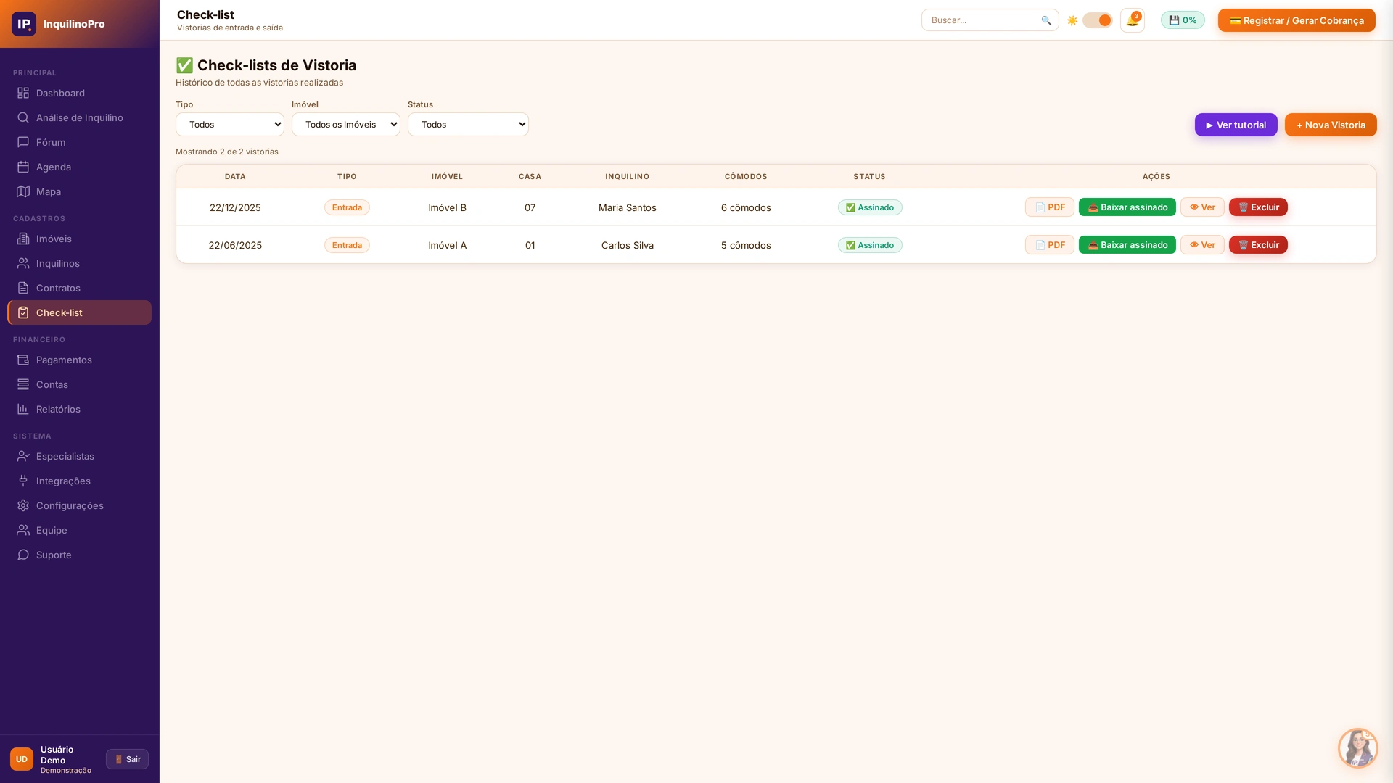The width and height of the screenshot is (1393, 783).
Task: Click the Análise de Inquilino magnifier icon
Action: tap(23, 117)
